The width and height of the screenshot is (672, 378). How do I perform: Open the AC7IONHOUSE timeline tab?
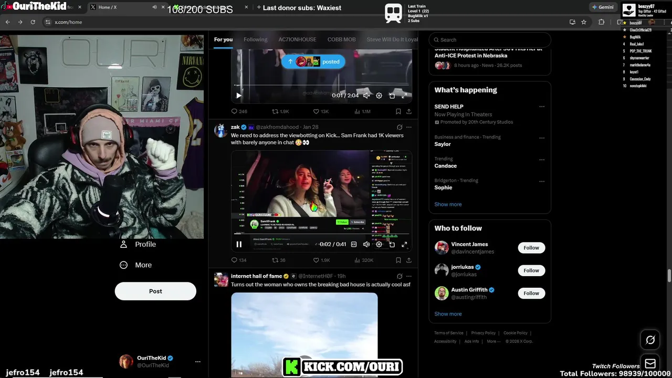pos(297,39)
